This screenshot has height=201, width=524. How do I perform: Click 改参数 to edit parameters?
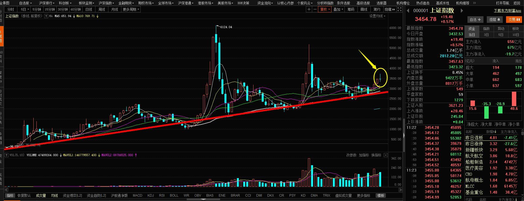tap(351, 155)
